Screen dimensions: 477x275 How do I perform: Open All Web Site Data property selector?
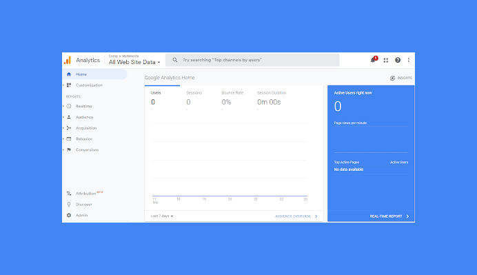tap(134, 62)
